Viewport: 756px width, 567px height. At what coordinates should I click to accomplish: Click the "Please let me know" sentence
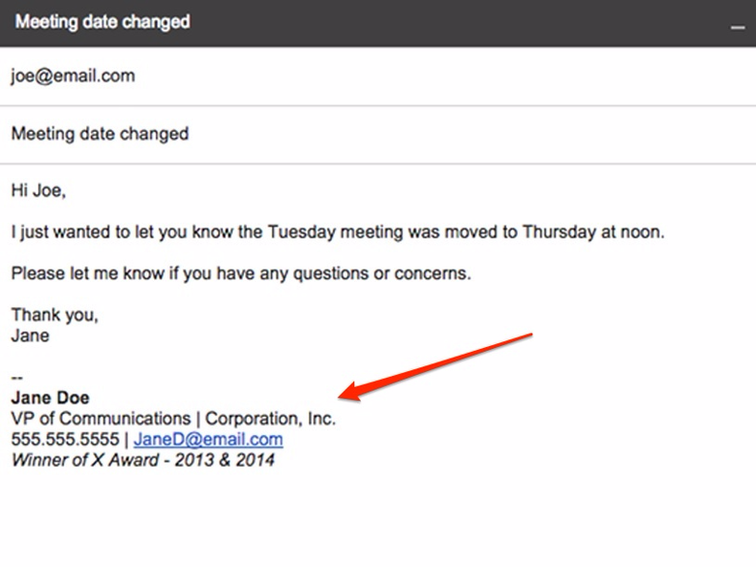(241, 273)
